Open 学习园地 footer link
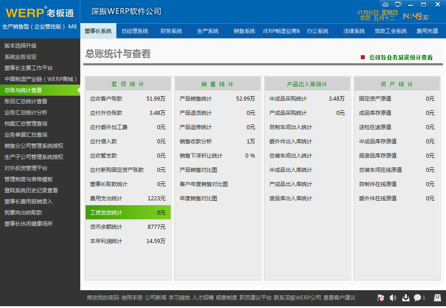446x308 pixels. [179, 297]
